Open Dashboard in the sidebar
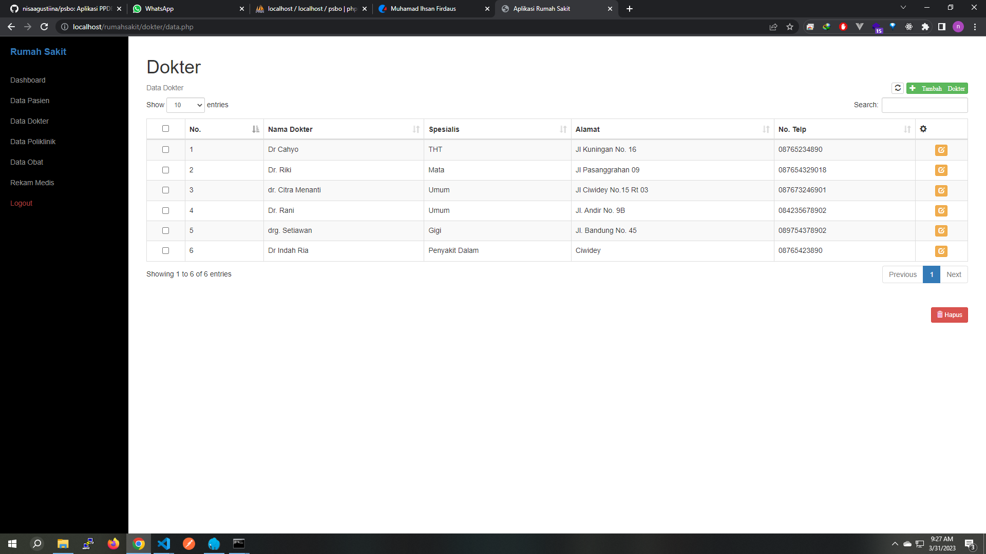This screenshot has height=554, width=986. (x=28, y=80)
